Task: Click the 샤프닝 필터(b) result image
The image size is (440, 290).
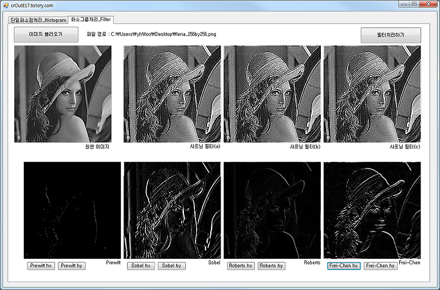Action: click(x=272, y=94)
